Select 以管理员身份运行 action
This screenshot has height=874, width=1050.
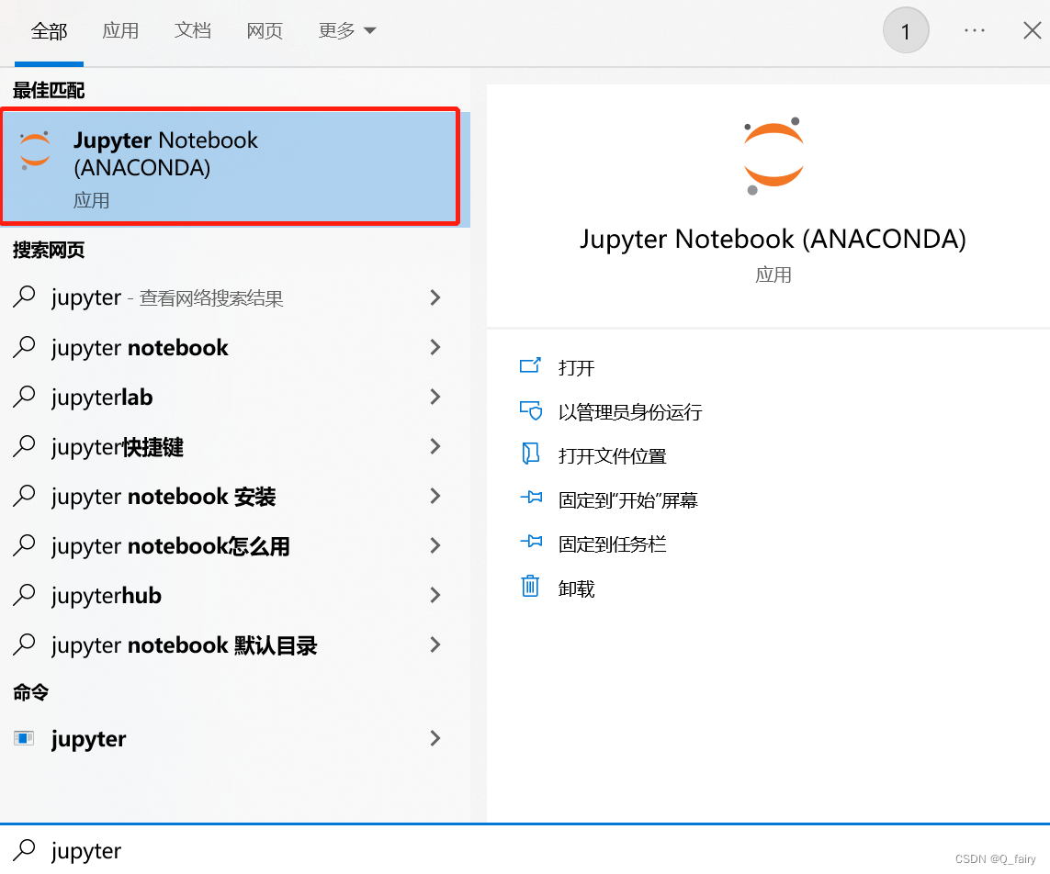630,411
